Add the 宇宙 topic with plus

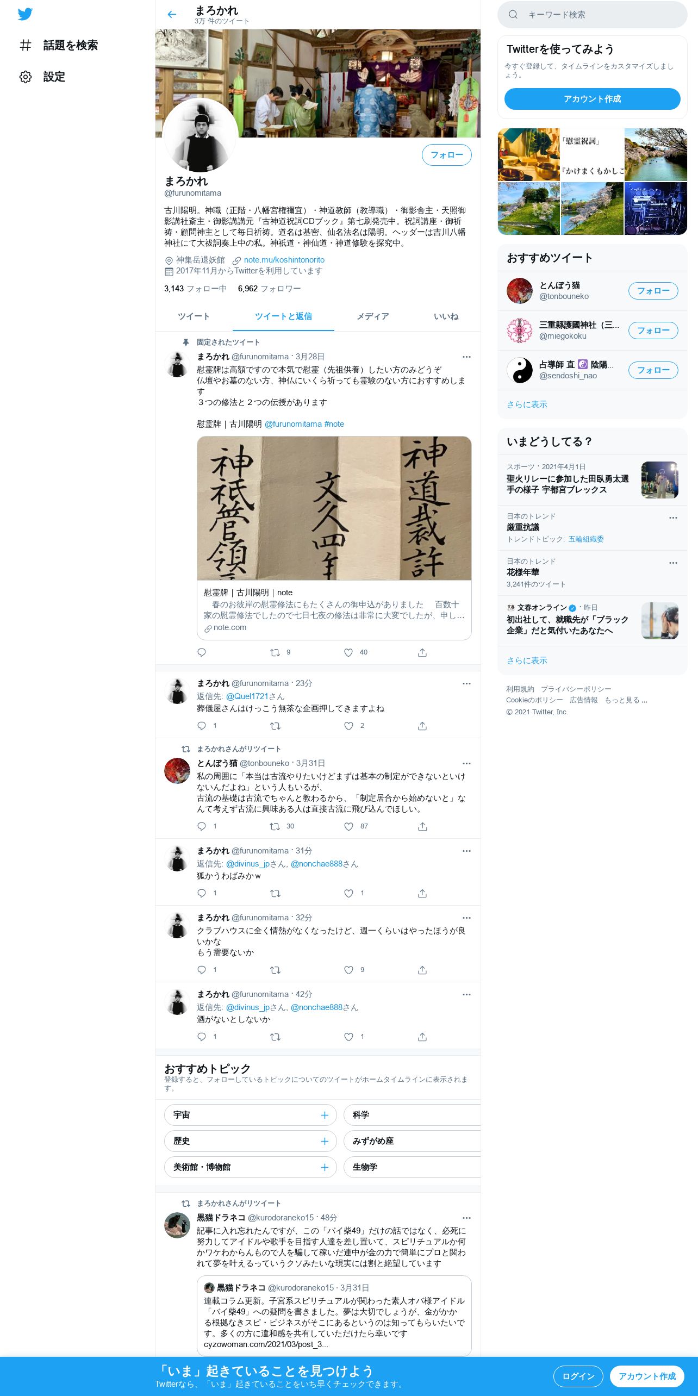tap(325, 1115)
